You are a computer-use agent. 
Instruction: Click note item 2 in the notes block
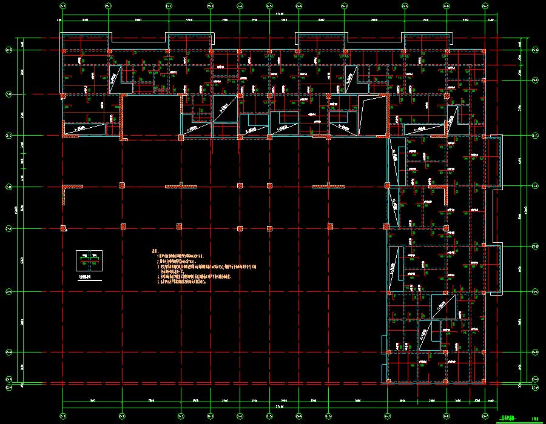tap(176, 261)
